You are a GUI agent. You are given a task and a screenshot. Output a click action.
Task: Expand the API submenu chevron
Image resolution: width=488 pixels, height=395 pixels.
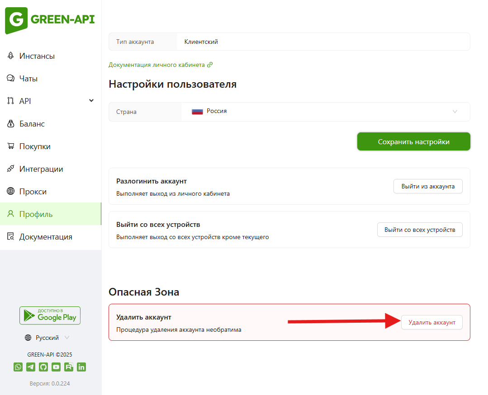coord(91,101)
